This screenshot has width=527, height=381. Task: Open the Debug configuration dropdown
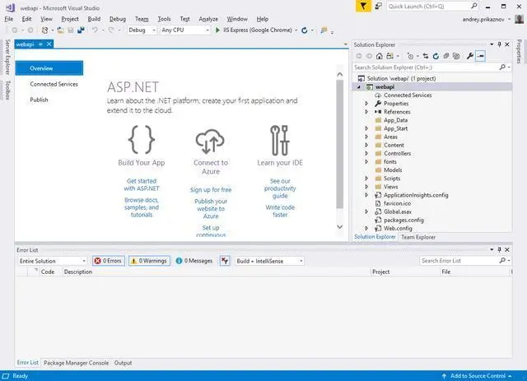click(x=141, y=30)
